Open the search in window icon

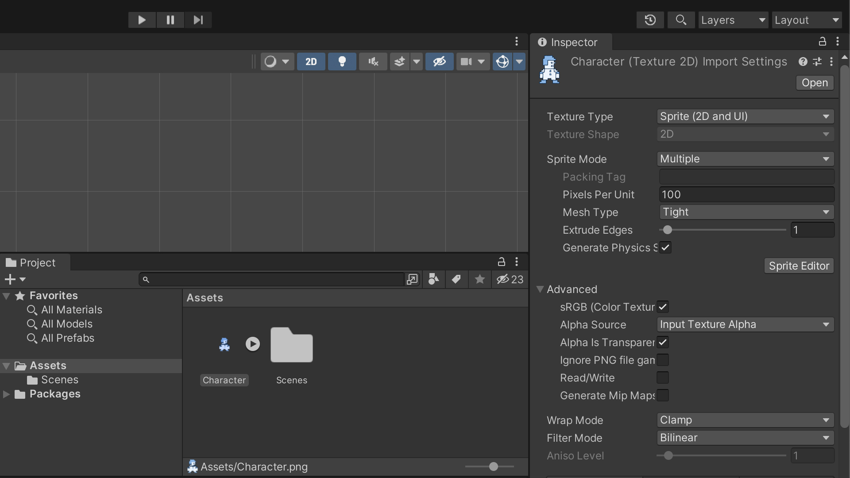pos(412,279)
